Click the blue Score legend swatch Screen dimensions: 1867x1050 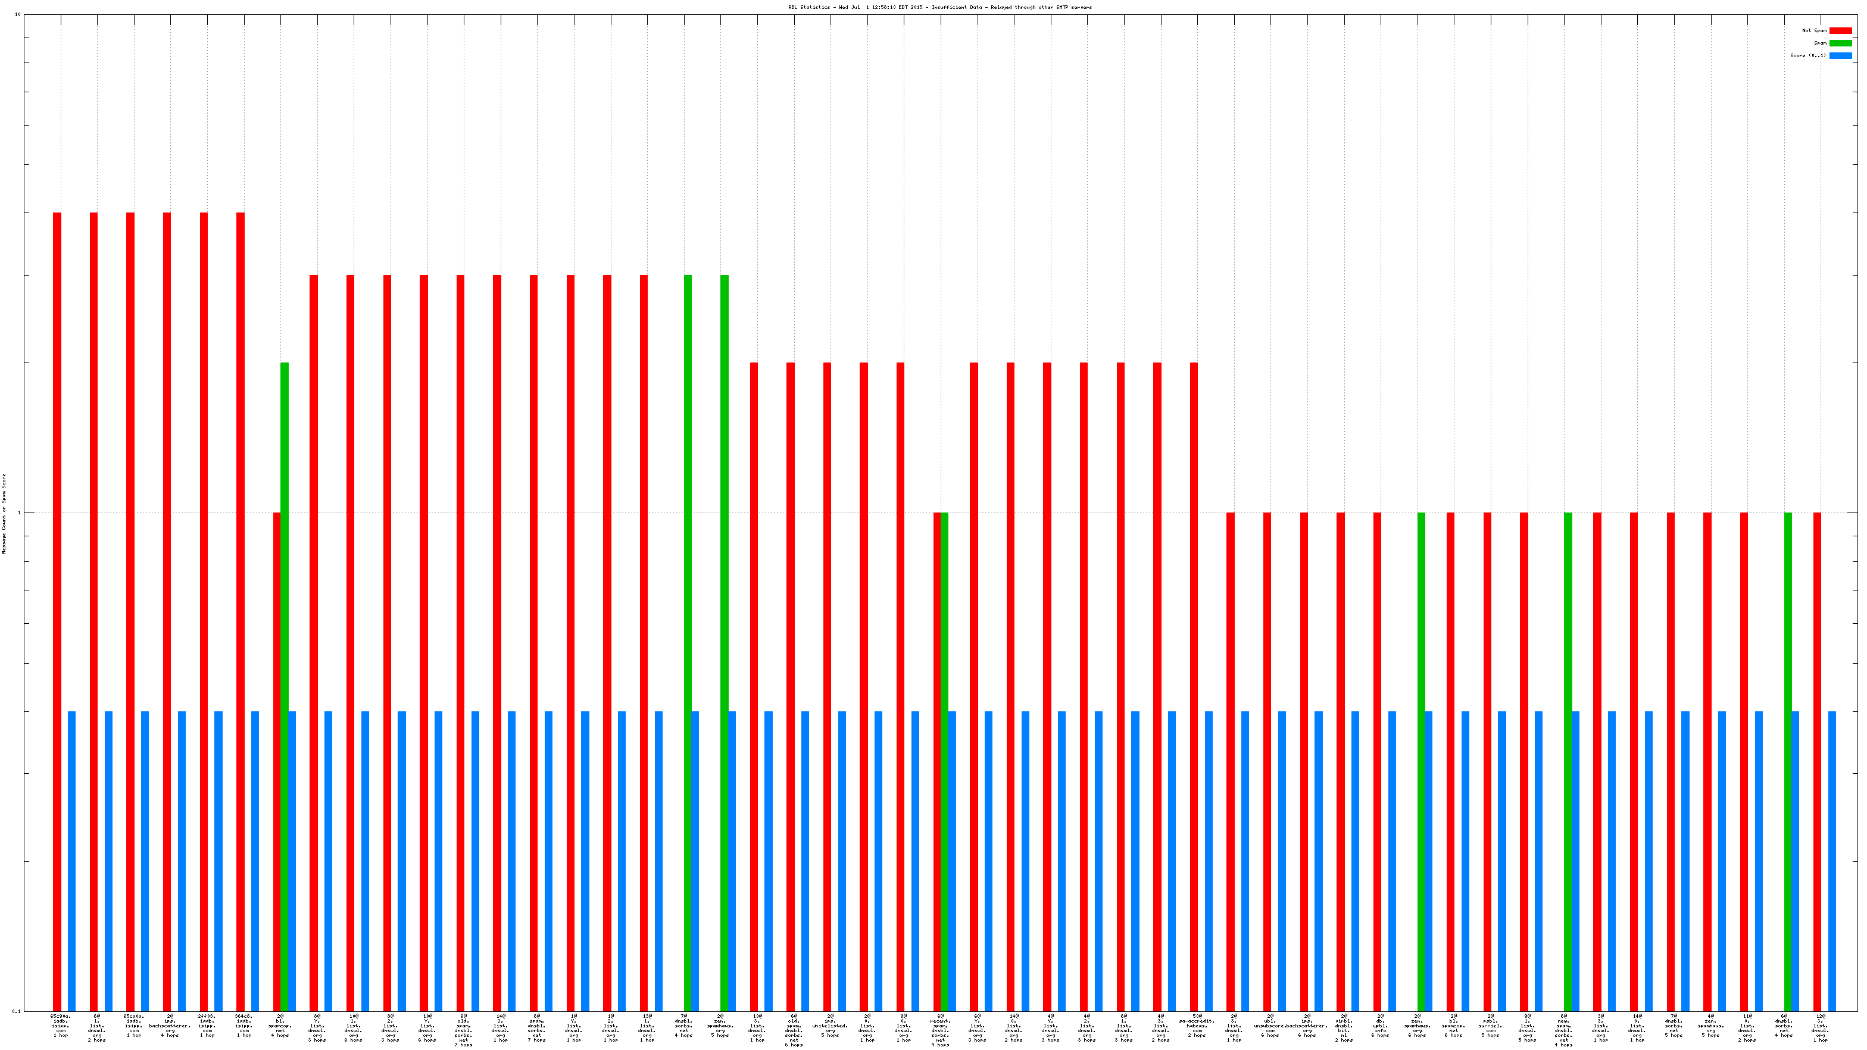click(x=1840, y=55)
